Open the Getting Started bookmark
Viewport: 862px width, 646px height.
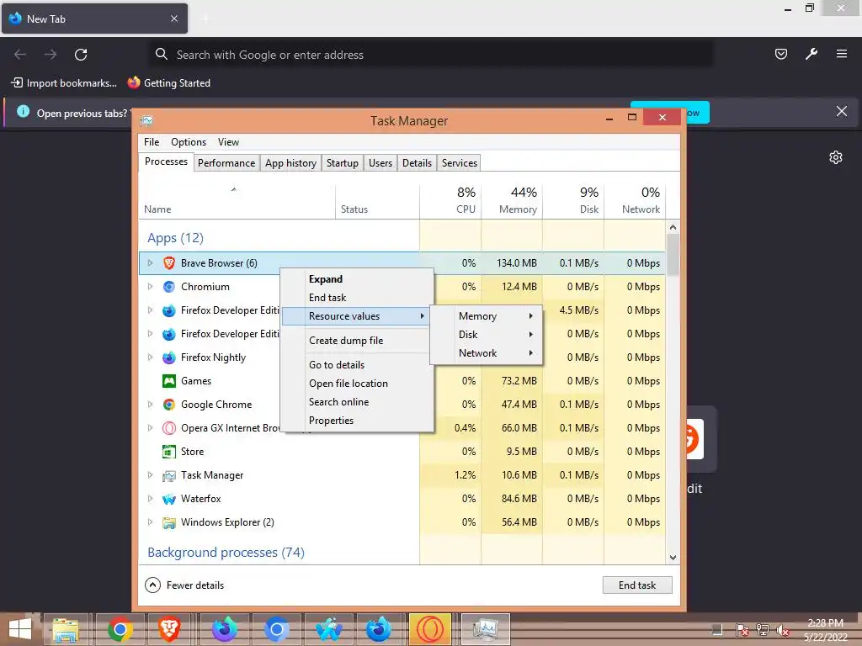(x=168, y=83)
